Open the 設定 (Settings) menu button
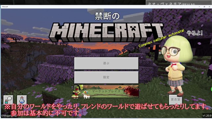Viewport: 212px width, 119px height. 106,77
